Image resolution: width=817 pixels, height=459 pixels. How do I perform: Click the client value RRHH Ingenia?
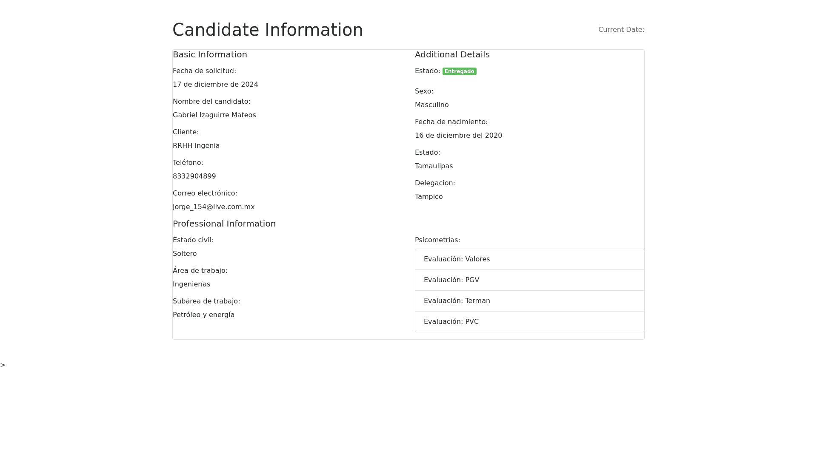tap(196, 146)
